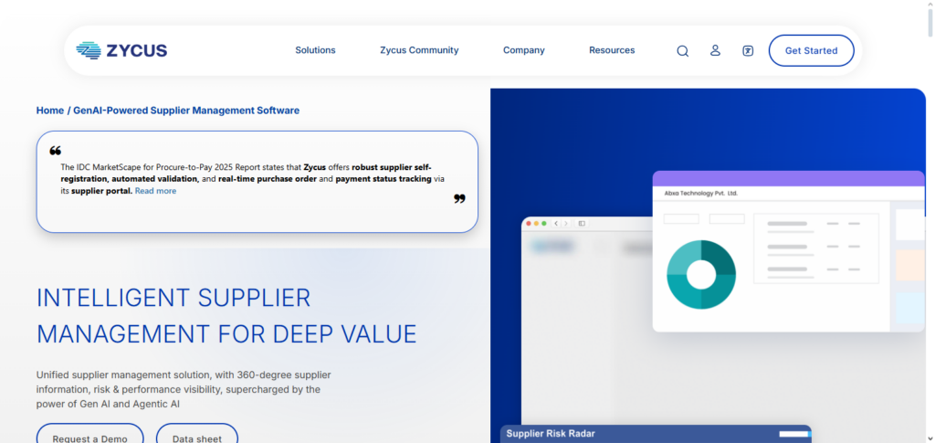Open the Zycus Community menu item
Viewport: 935px width, 443px height.
pos(419,50)
